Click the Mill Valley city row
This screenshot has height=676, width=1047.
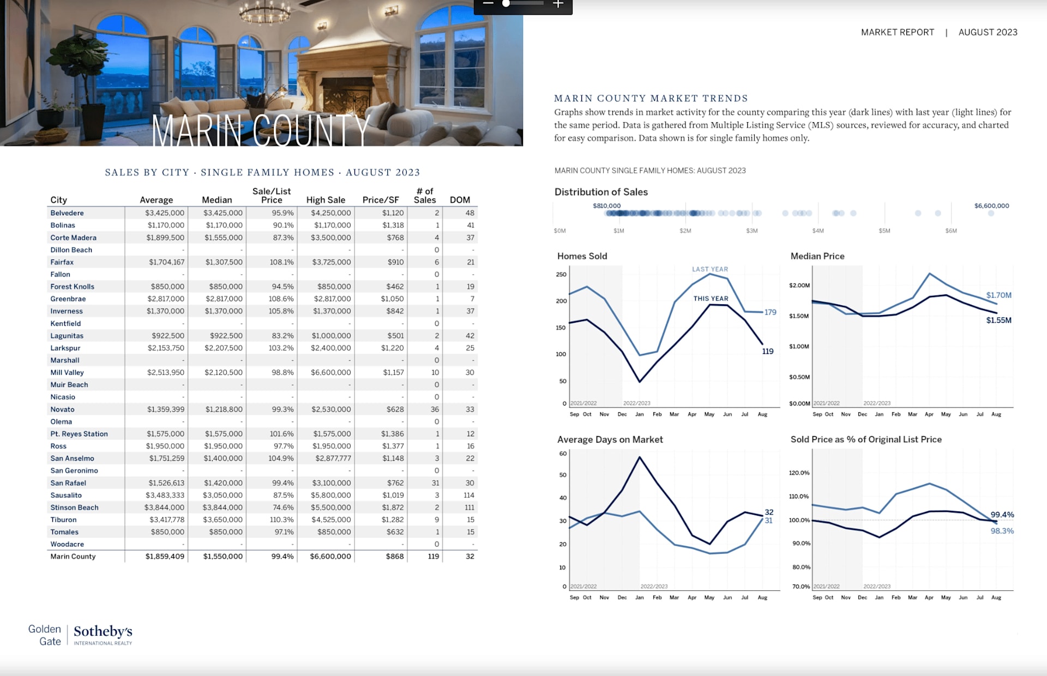click(67, 372)
